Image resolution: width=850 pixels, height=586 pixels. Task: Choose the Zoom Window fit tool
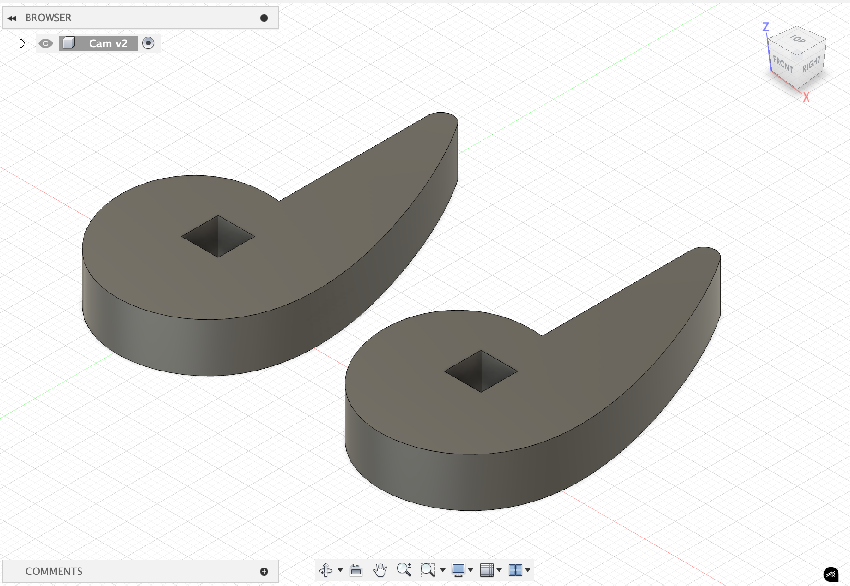tap(428, 570)
